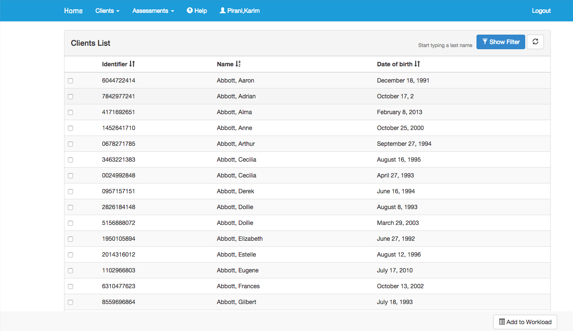Sort by Date of birth arrows
The width and height of the screenshot is (573, 331).
(417, 64)
